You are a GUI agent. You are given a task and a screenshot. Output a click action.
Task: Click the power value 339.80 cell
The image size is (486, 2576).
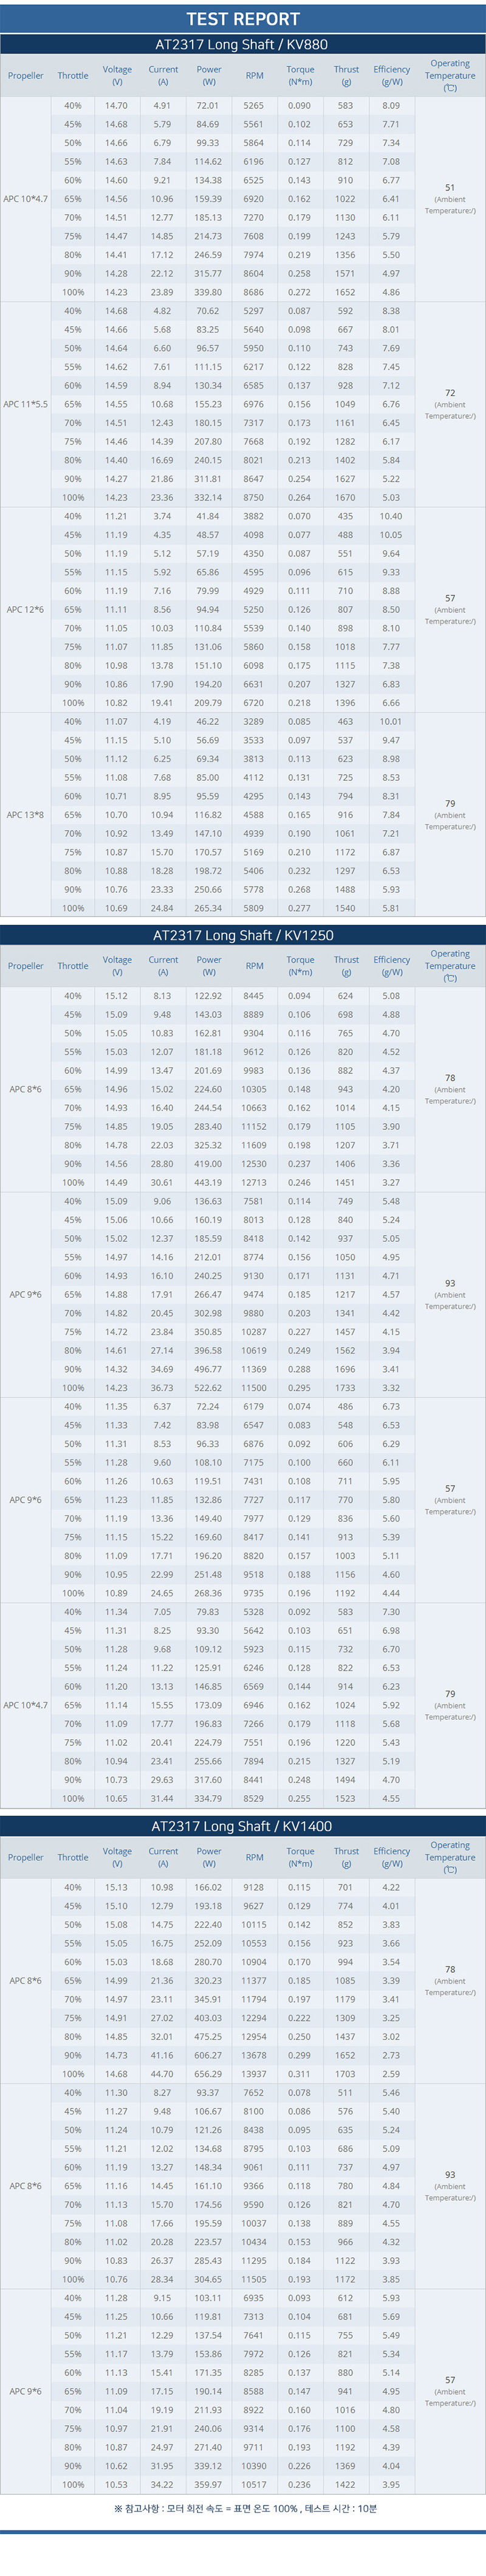208,292
